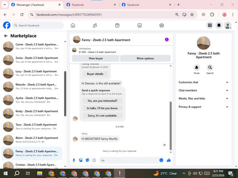Send quick reply 'In talks. I'll let you know.'
238x178 pixels.
[x=102, y=108]
